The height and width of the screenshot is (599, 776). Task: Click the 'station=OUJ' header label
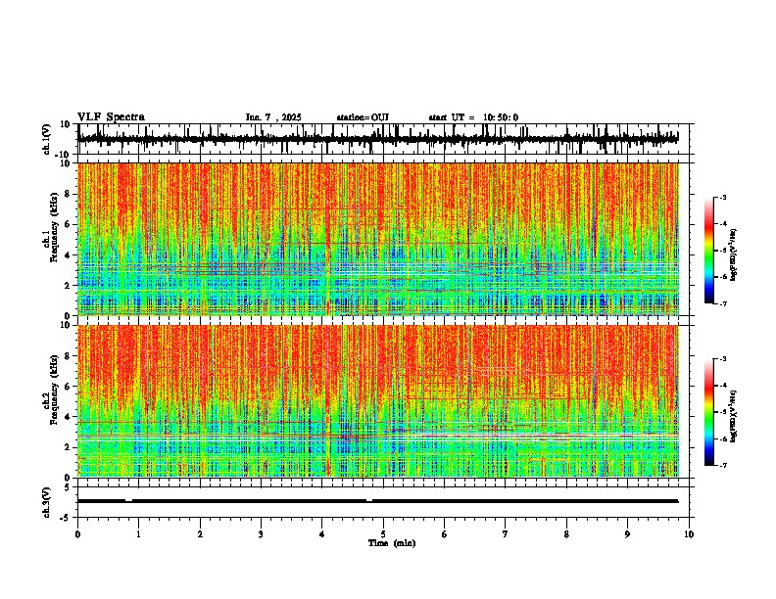click(x=363, y=117)
